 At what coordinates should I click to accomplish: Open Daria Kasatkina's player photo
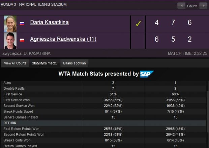pos(10,24)
